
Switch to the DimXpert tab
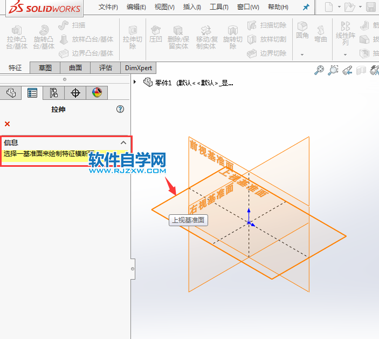138,68
